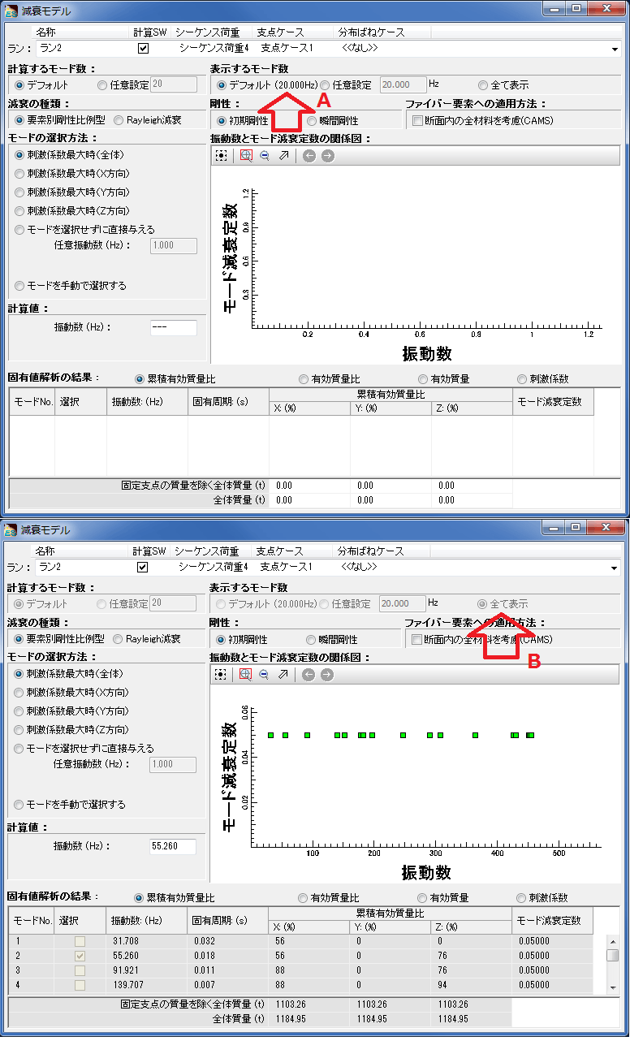Click the 31.708 frequency cell
This screenshot has width=630, height=1041.
pos(147,941)
